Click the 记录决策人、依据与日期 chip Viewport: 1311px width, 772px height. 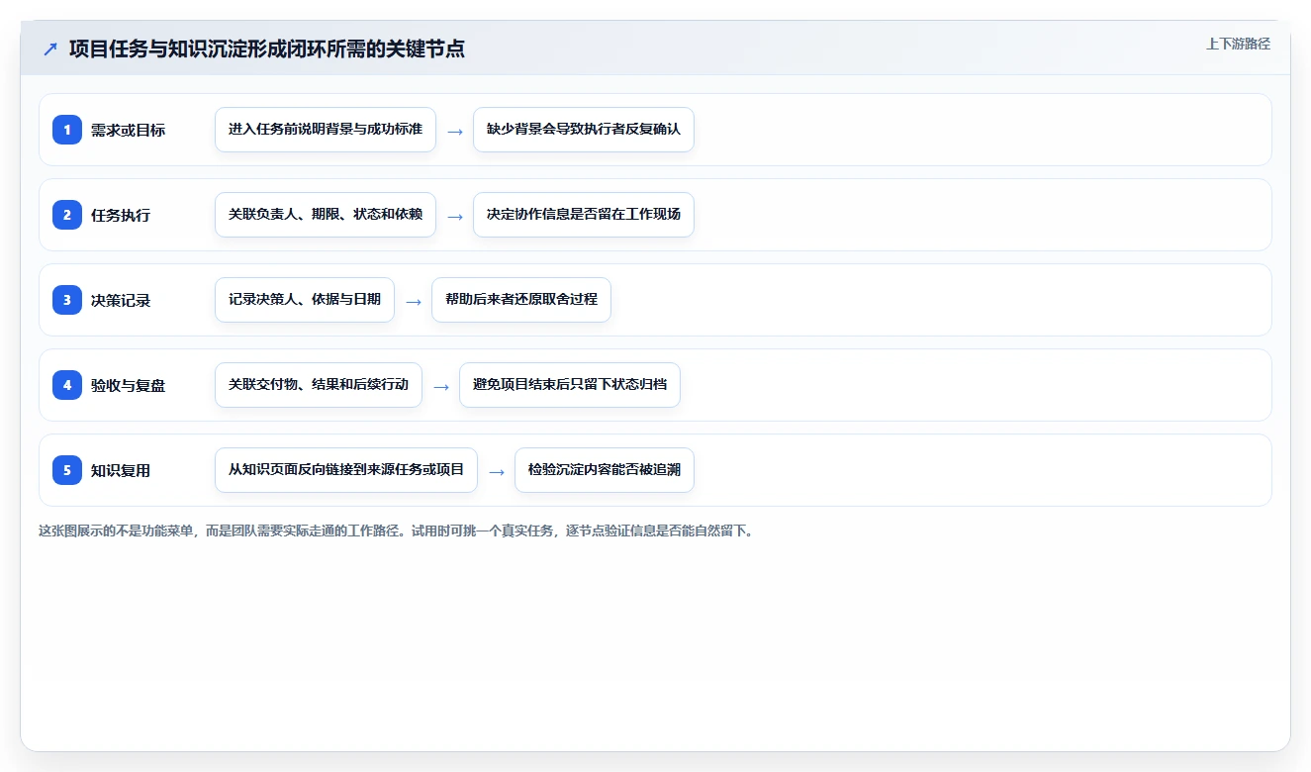305,300
